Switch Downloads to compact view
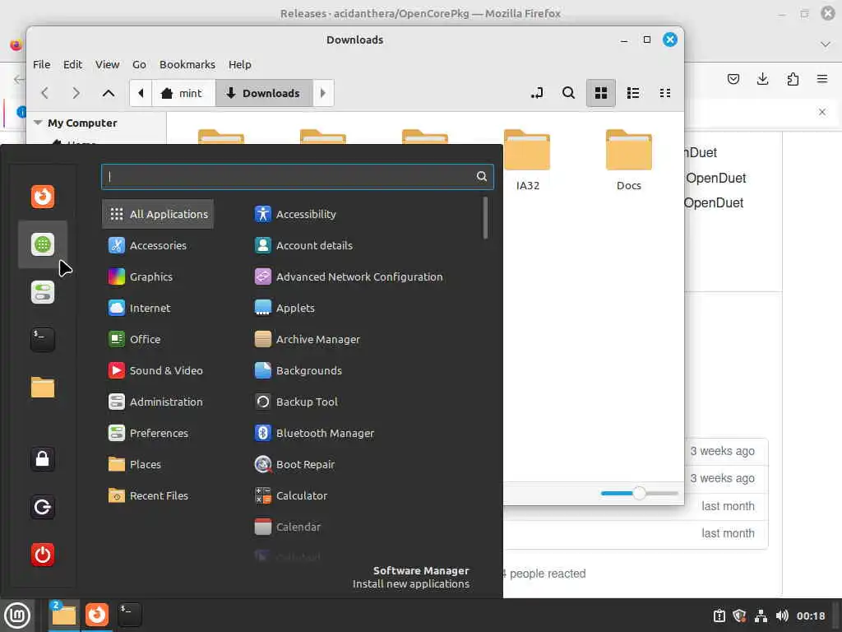The width and height of the screenshot is (842, 632). [664, 93]
